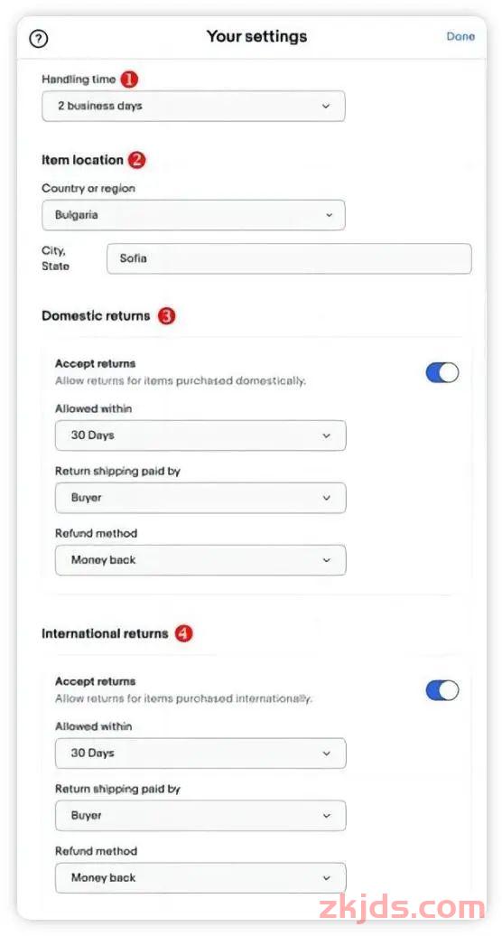The width and height of the screenshot is (502, 936).
Task: Toggle international Accept returns switch
Action: point(442,690)
